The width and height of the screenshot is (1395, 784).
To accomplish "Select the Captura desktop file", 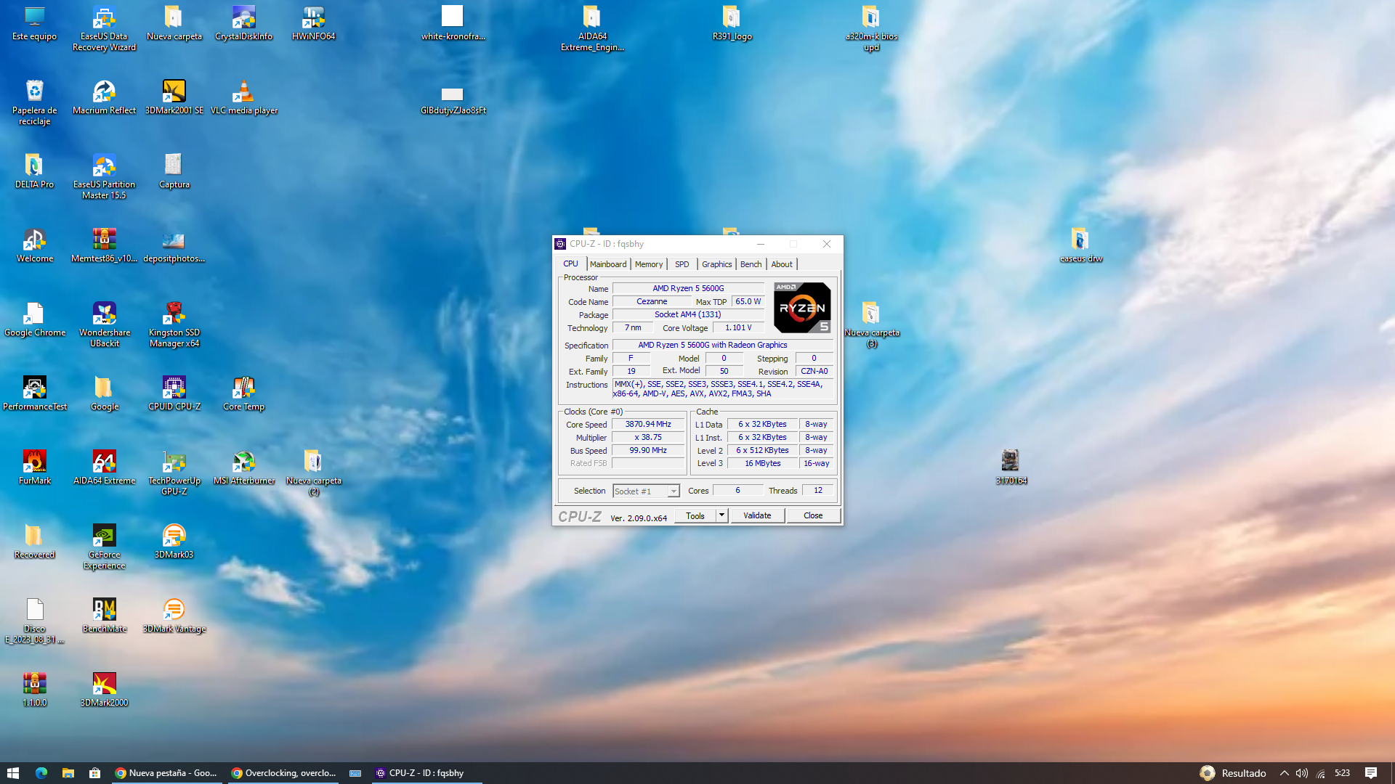I will point(174,171).
